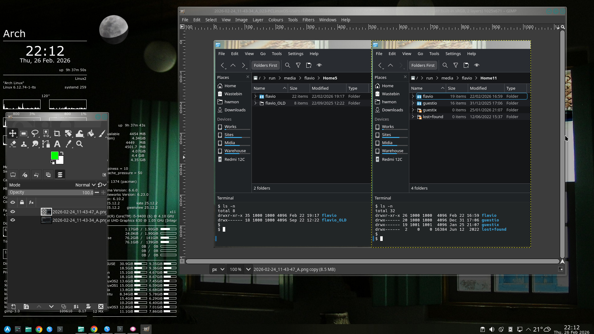This screenshot has width=594, height=334.
Task: Swap foreground and background colors
Action: tap(62, 153)
